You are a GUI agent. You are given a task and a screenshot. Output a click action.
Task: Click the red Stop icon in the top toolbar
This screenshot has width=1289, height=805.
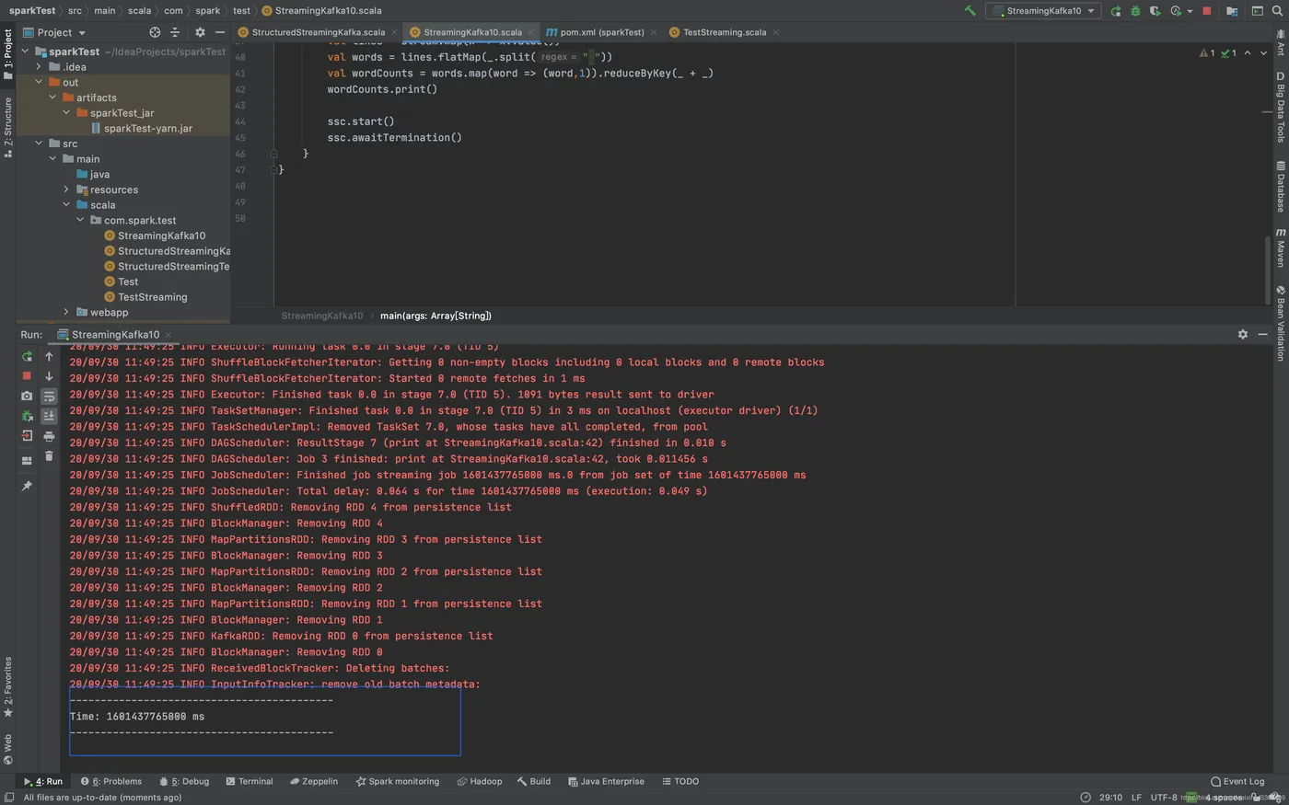point(1207,11)
